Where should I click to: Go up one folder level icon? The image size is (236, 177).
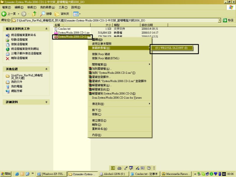click(x=34, y=14)
